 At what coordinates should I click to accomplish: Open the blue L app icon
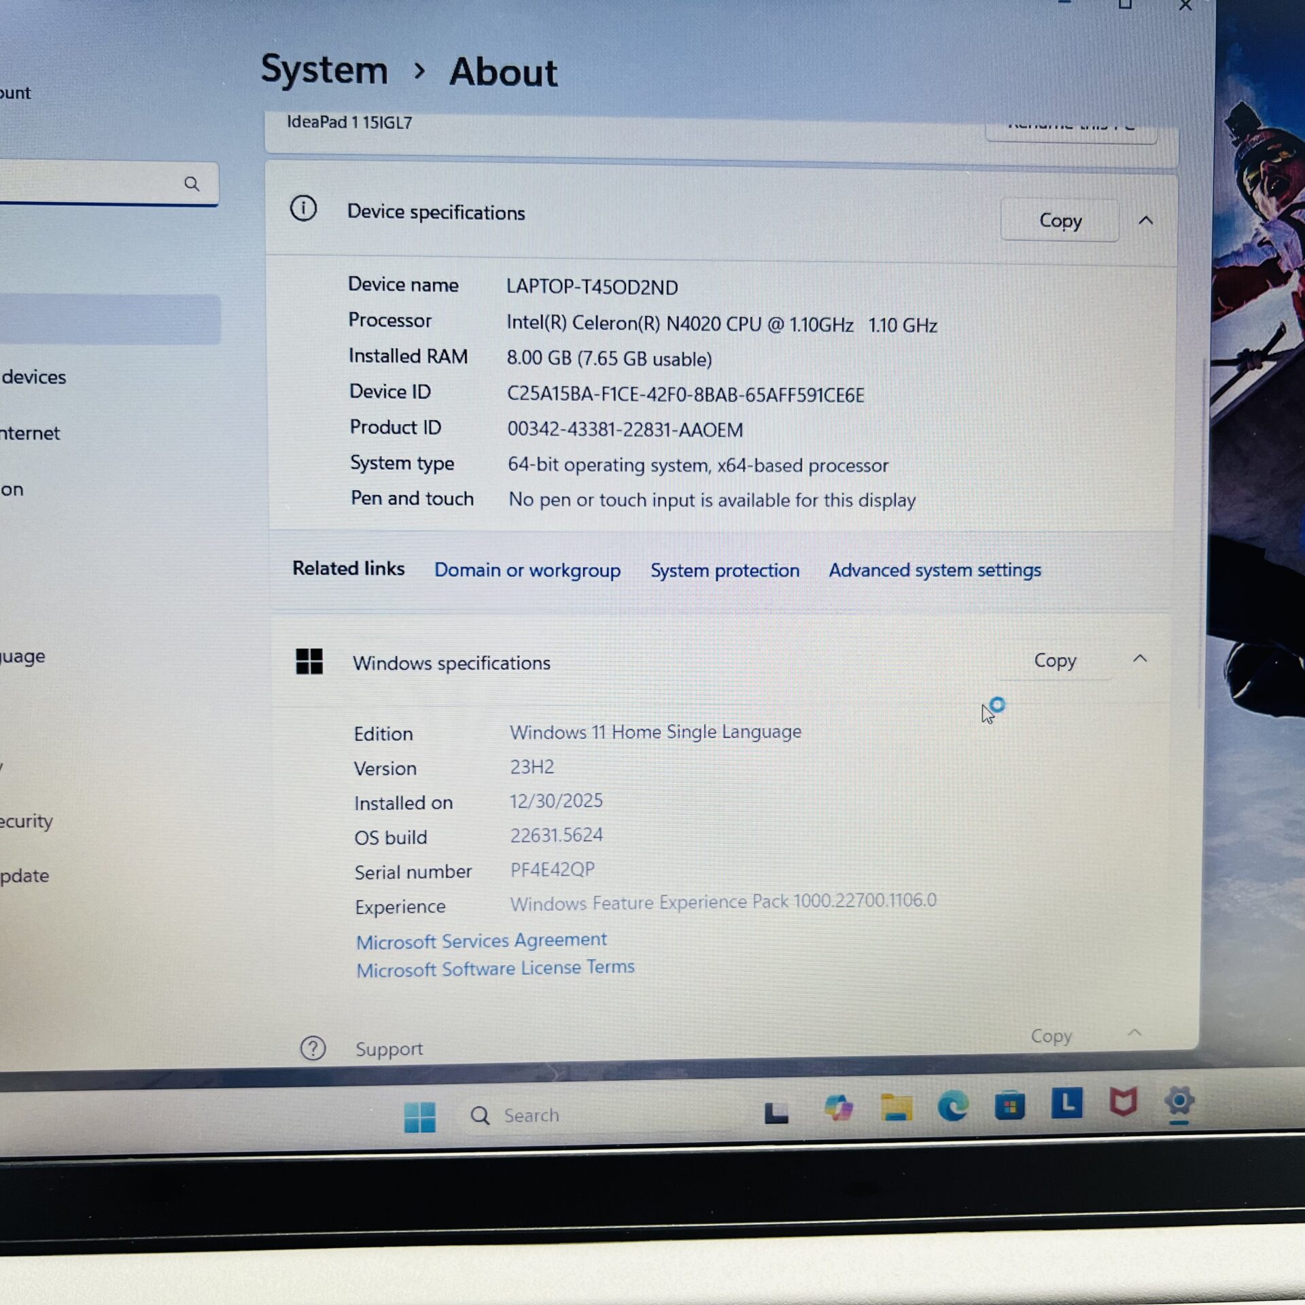1066,1103
